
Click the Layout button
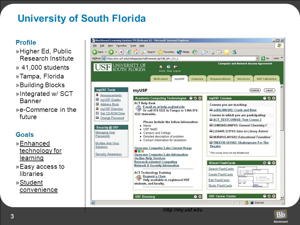(x=269, y=90)
